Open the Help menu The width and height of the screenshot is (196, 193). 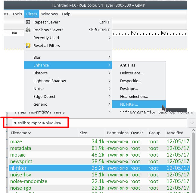coord(66,14)
